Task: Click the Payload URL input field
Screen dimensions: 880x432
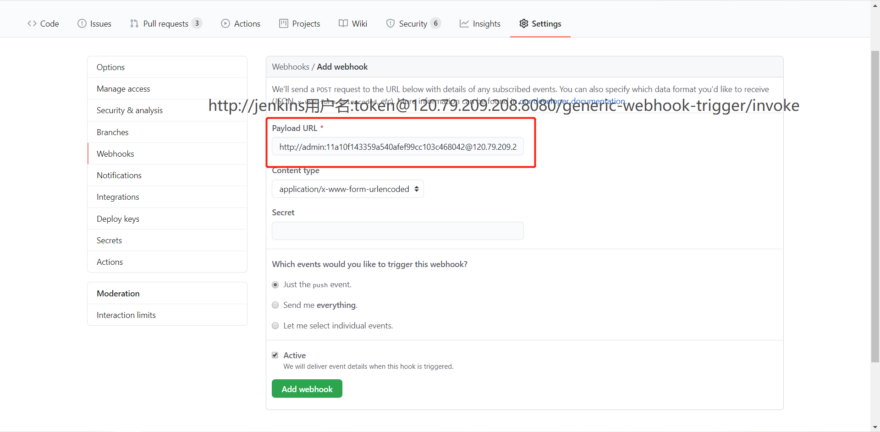Action: click(398, 147)
